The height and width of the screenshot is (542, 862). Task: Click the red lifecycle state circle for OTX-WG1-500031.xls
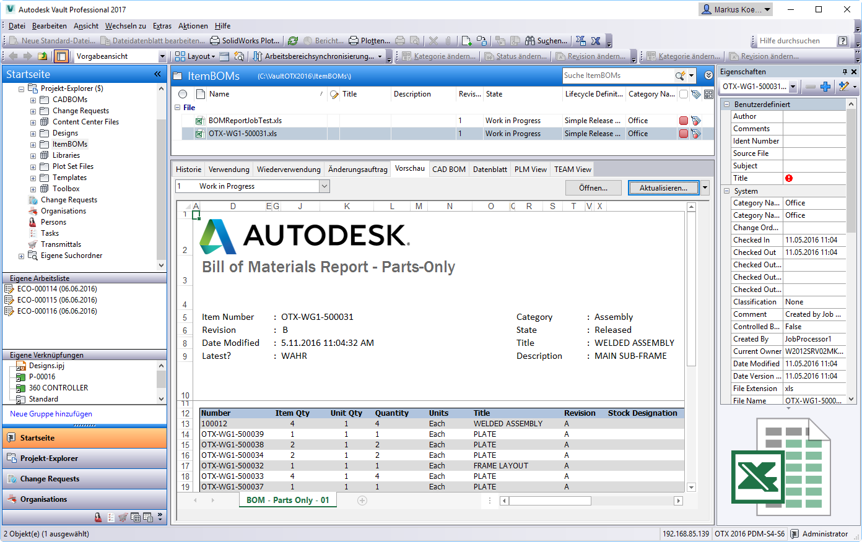684,133
